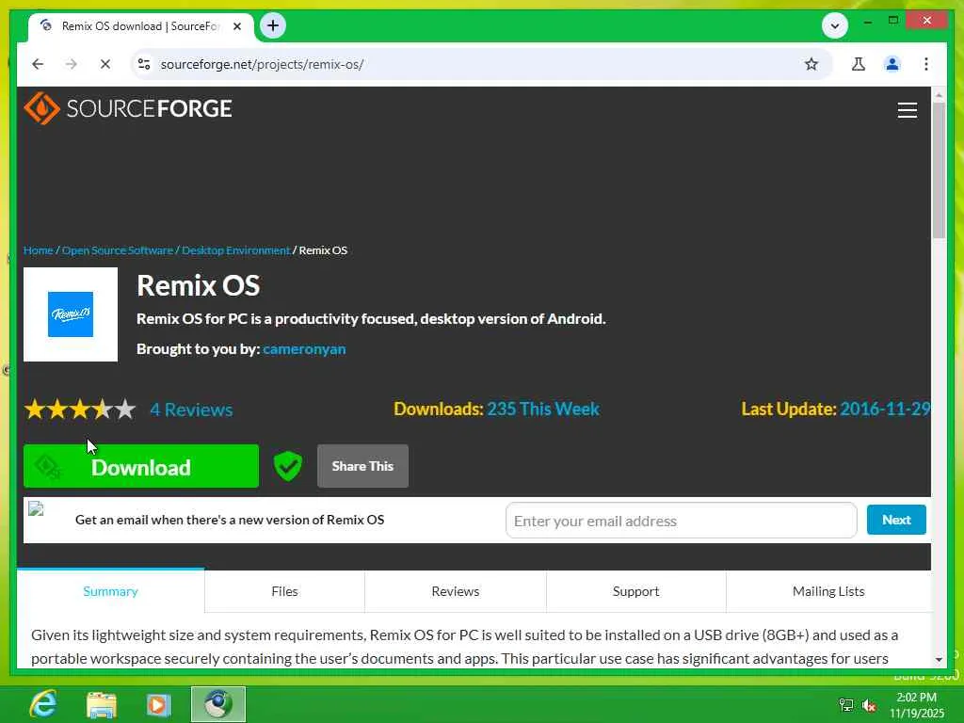Close the Remix OS download tab
The image size is (964, 723).
[x=237, y=26]
